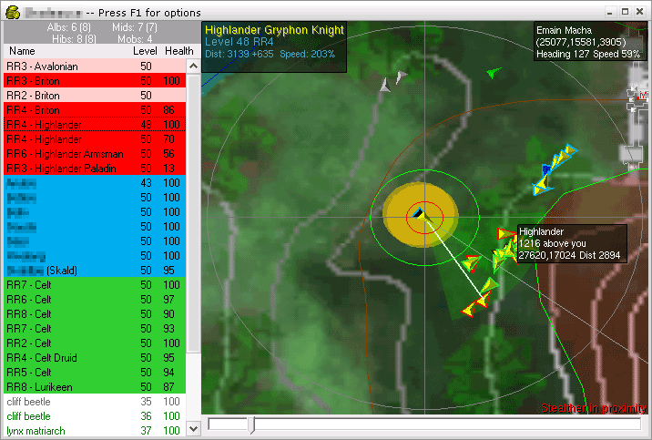The width and height of the screenshot is (652, 440).
Task: Select the RR2 - Celt row
Action: pyautogui.click(x=95, y=343)
